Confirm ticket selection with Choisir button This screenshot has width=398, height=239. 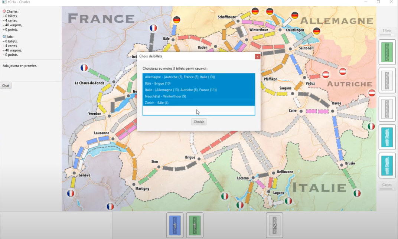(199, 122)
